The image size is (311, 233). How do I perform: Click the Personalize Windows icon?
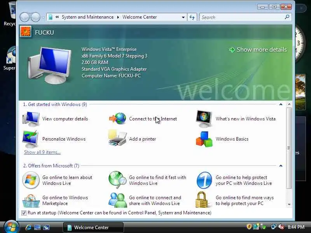click(30, 139)
